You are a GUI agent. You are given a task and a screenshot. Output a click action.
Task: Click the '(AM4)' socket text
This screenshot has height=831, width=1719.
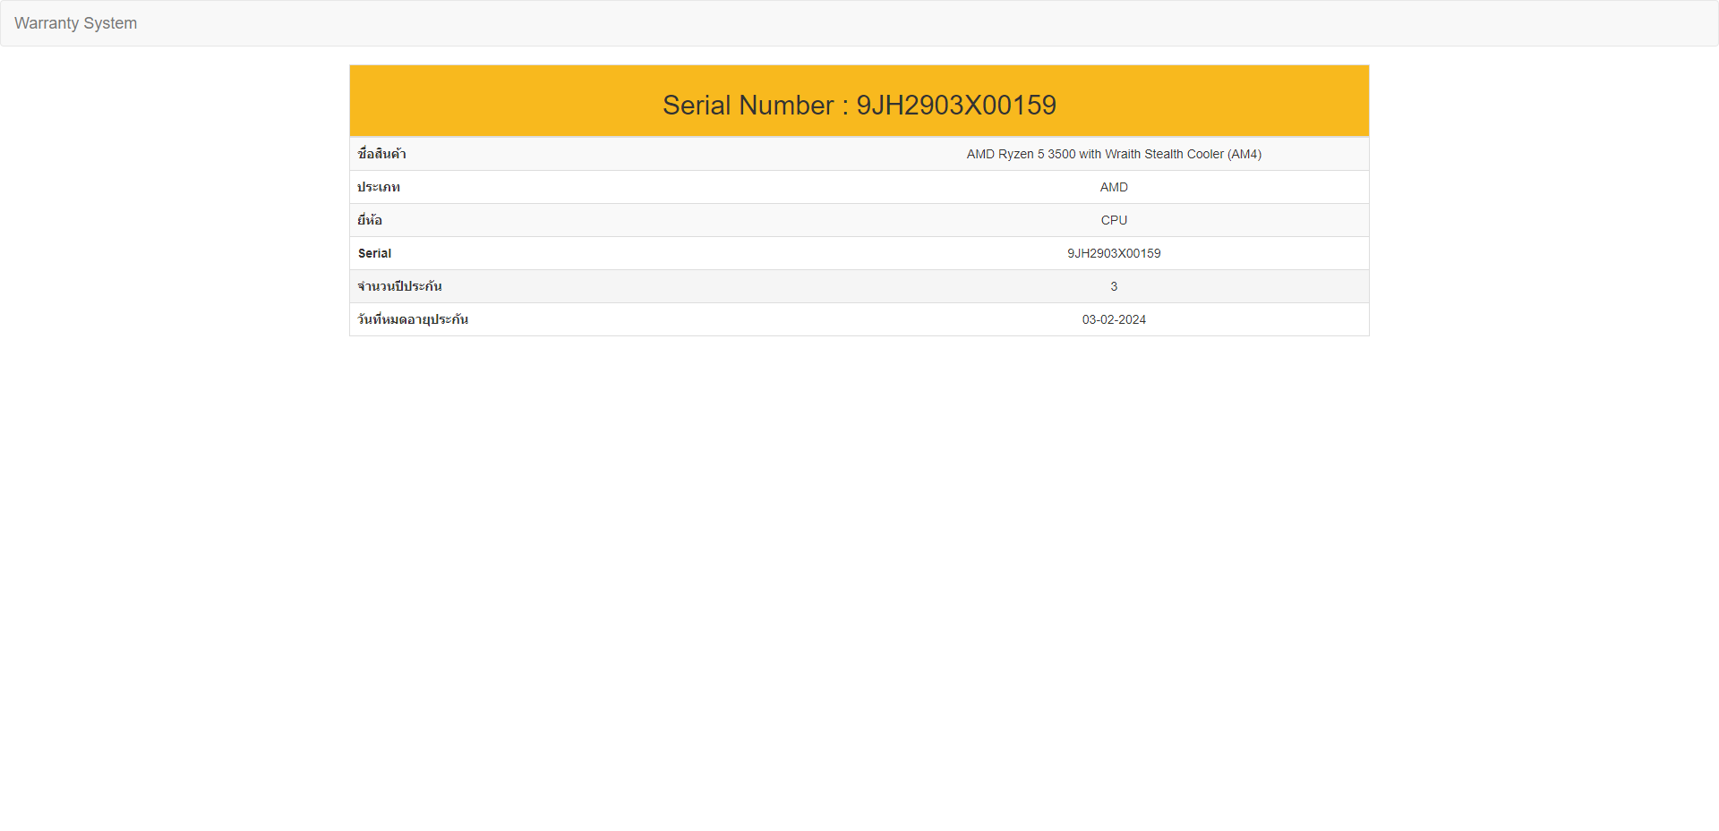coord(1244,154)
